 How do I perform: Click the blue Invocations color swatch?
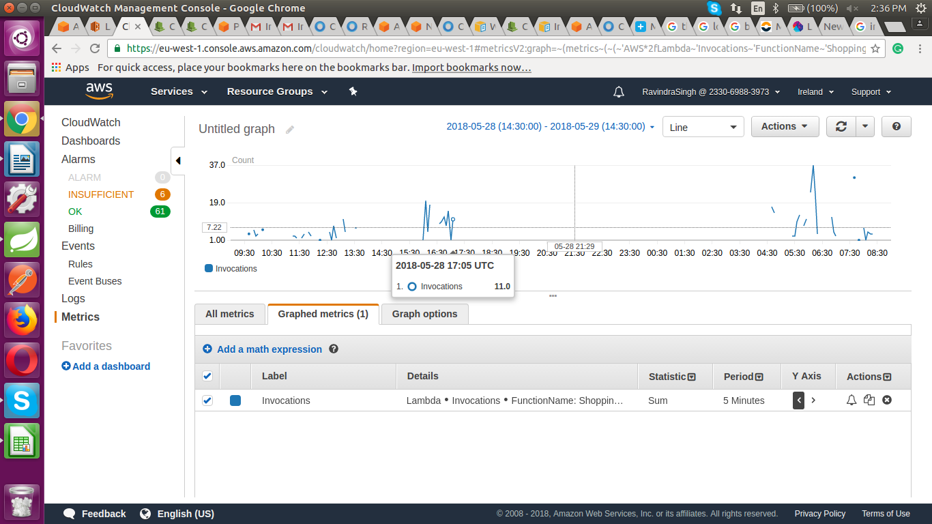click(235, 401)
